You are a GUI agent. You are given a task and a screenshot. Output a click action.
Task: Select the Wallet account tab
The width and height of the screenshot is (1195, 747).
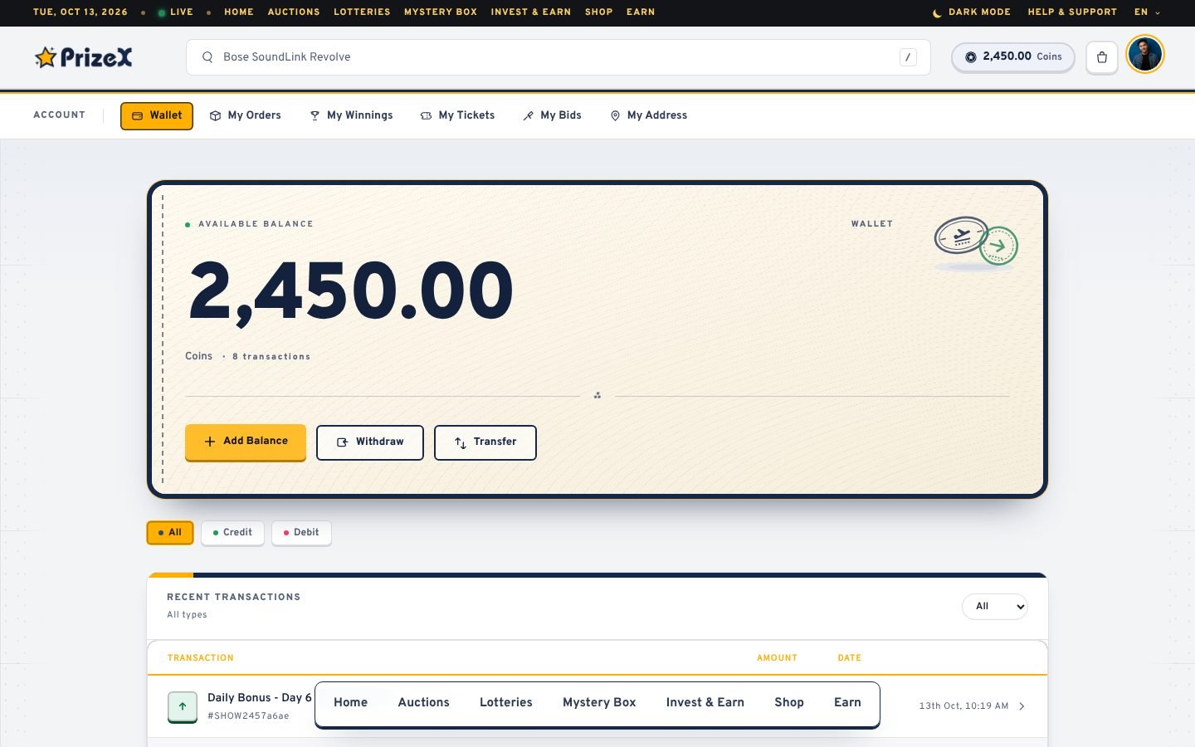point(157,116)
